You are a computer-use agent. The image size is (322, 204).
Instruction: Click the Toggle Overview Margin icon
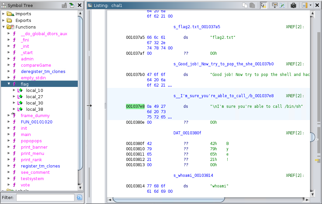click(x=304, y=5)
